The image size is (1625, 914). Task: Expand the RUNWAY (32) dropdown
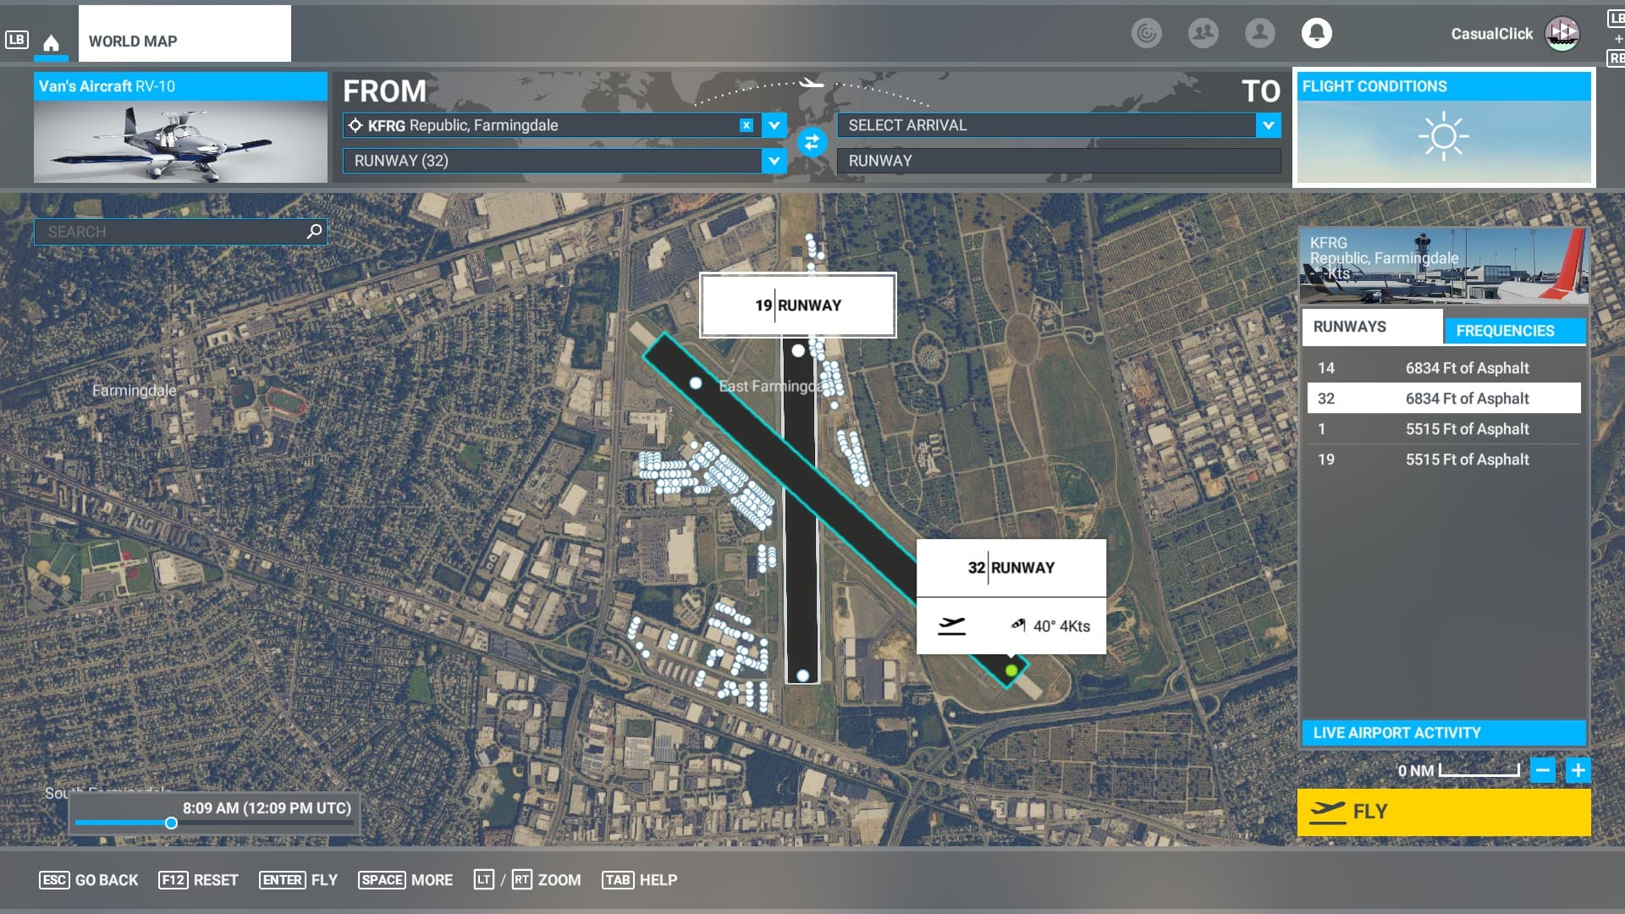774,161
